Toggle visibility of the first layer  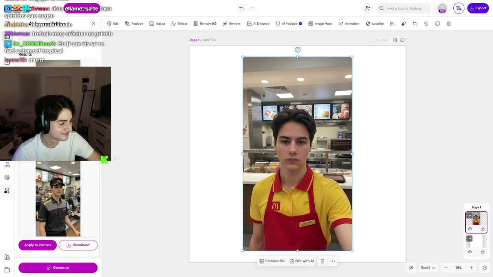click(x=470, y=229)
